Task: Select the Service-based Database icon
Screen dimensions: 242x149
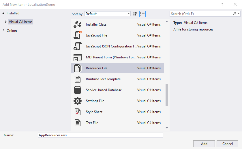Action: click(78, 90)
